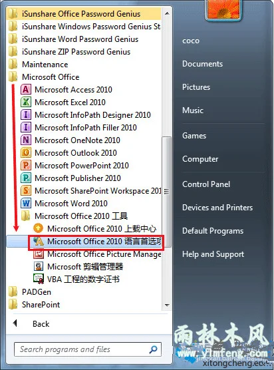The image size is (274, 370).
Task: Open Devices and Printers
Action: (x=217, y=208)
